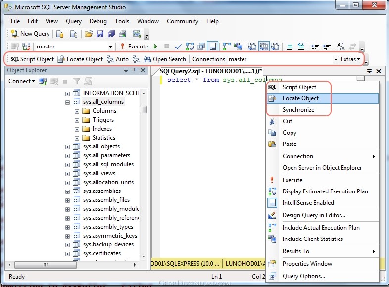
Task: Click SQL Script Object toolbar button
Action: click(x=32, y=59)
